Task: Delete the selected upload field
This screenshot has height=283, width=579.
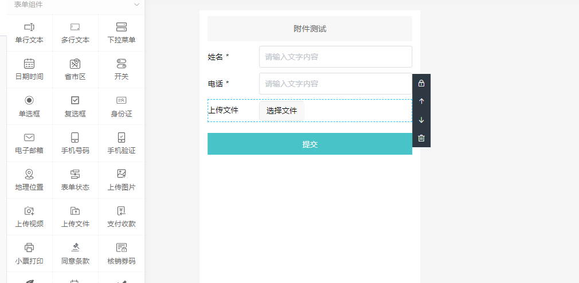Action: point(421,138)
